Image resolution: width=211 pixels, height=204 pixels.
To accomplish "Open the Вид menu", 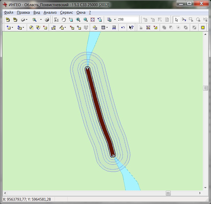I will 36,12.
